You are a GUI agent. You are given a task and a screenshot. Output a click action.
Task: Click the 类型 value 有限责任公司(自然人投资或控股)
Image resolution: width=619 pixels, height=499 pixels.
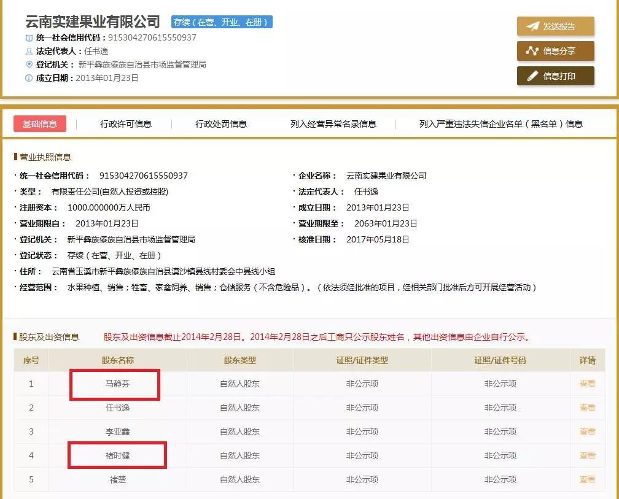coord(110,191)
